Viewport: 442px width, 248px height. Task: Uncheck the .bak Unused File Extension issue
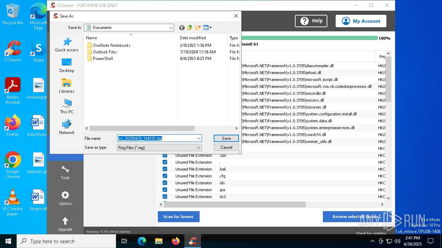(165, 169)
